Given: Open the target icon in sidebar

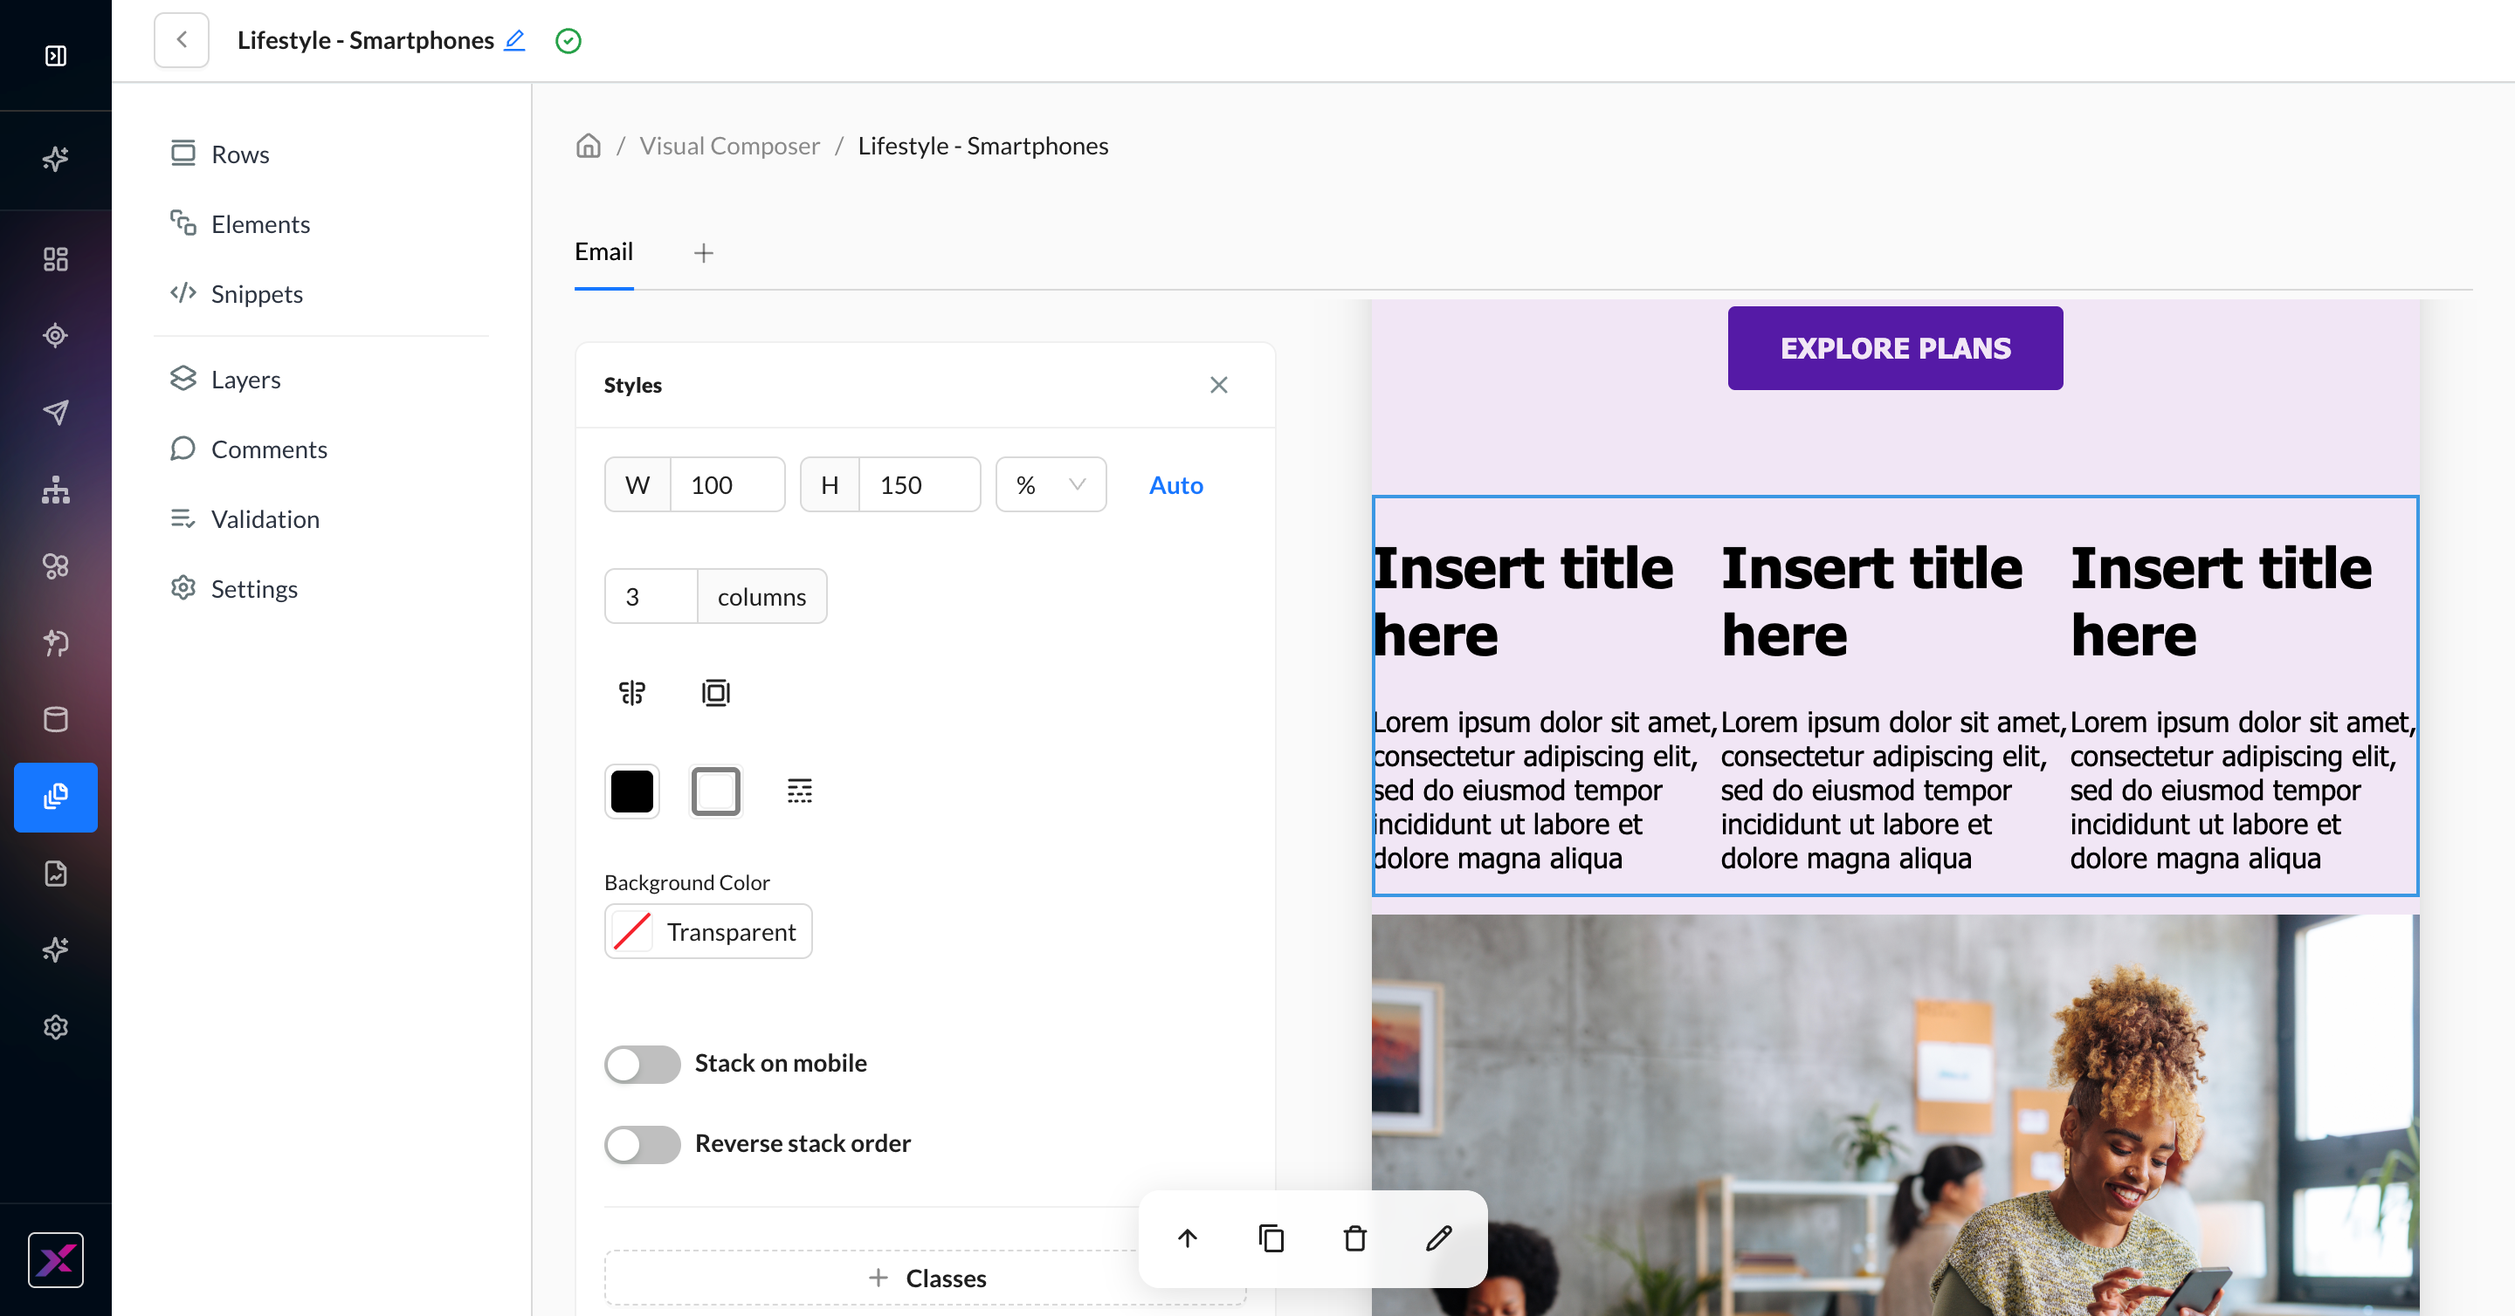Looking at the screenshot, I should pyautogui.click(x=56, y=336).
